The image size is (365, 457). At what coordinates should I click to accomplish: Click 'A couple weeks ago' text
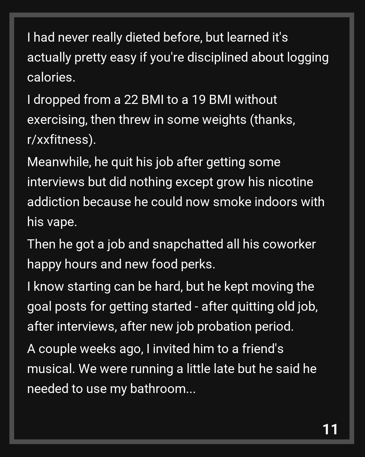click(85, 349)
